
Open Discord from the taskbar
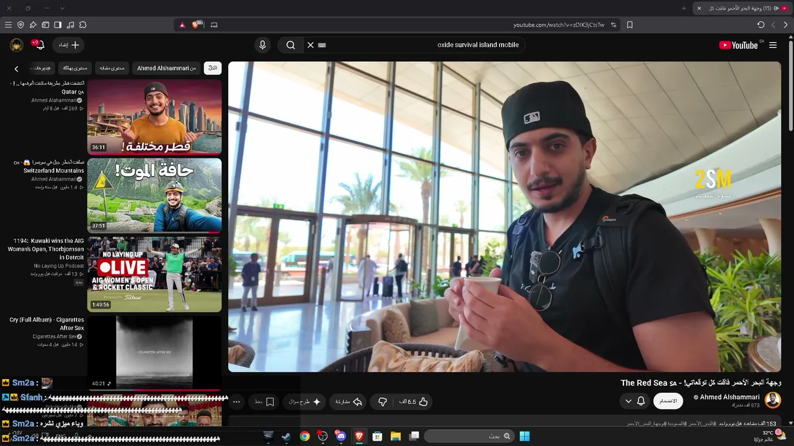point(341,436)
